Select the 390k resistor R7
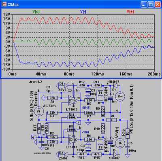Image resolution: width=162 pixels, height=161 pixels. [89, 112]
